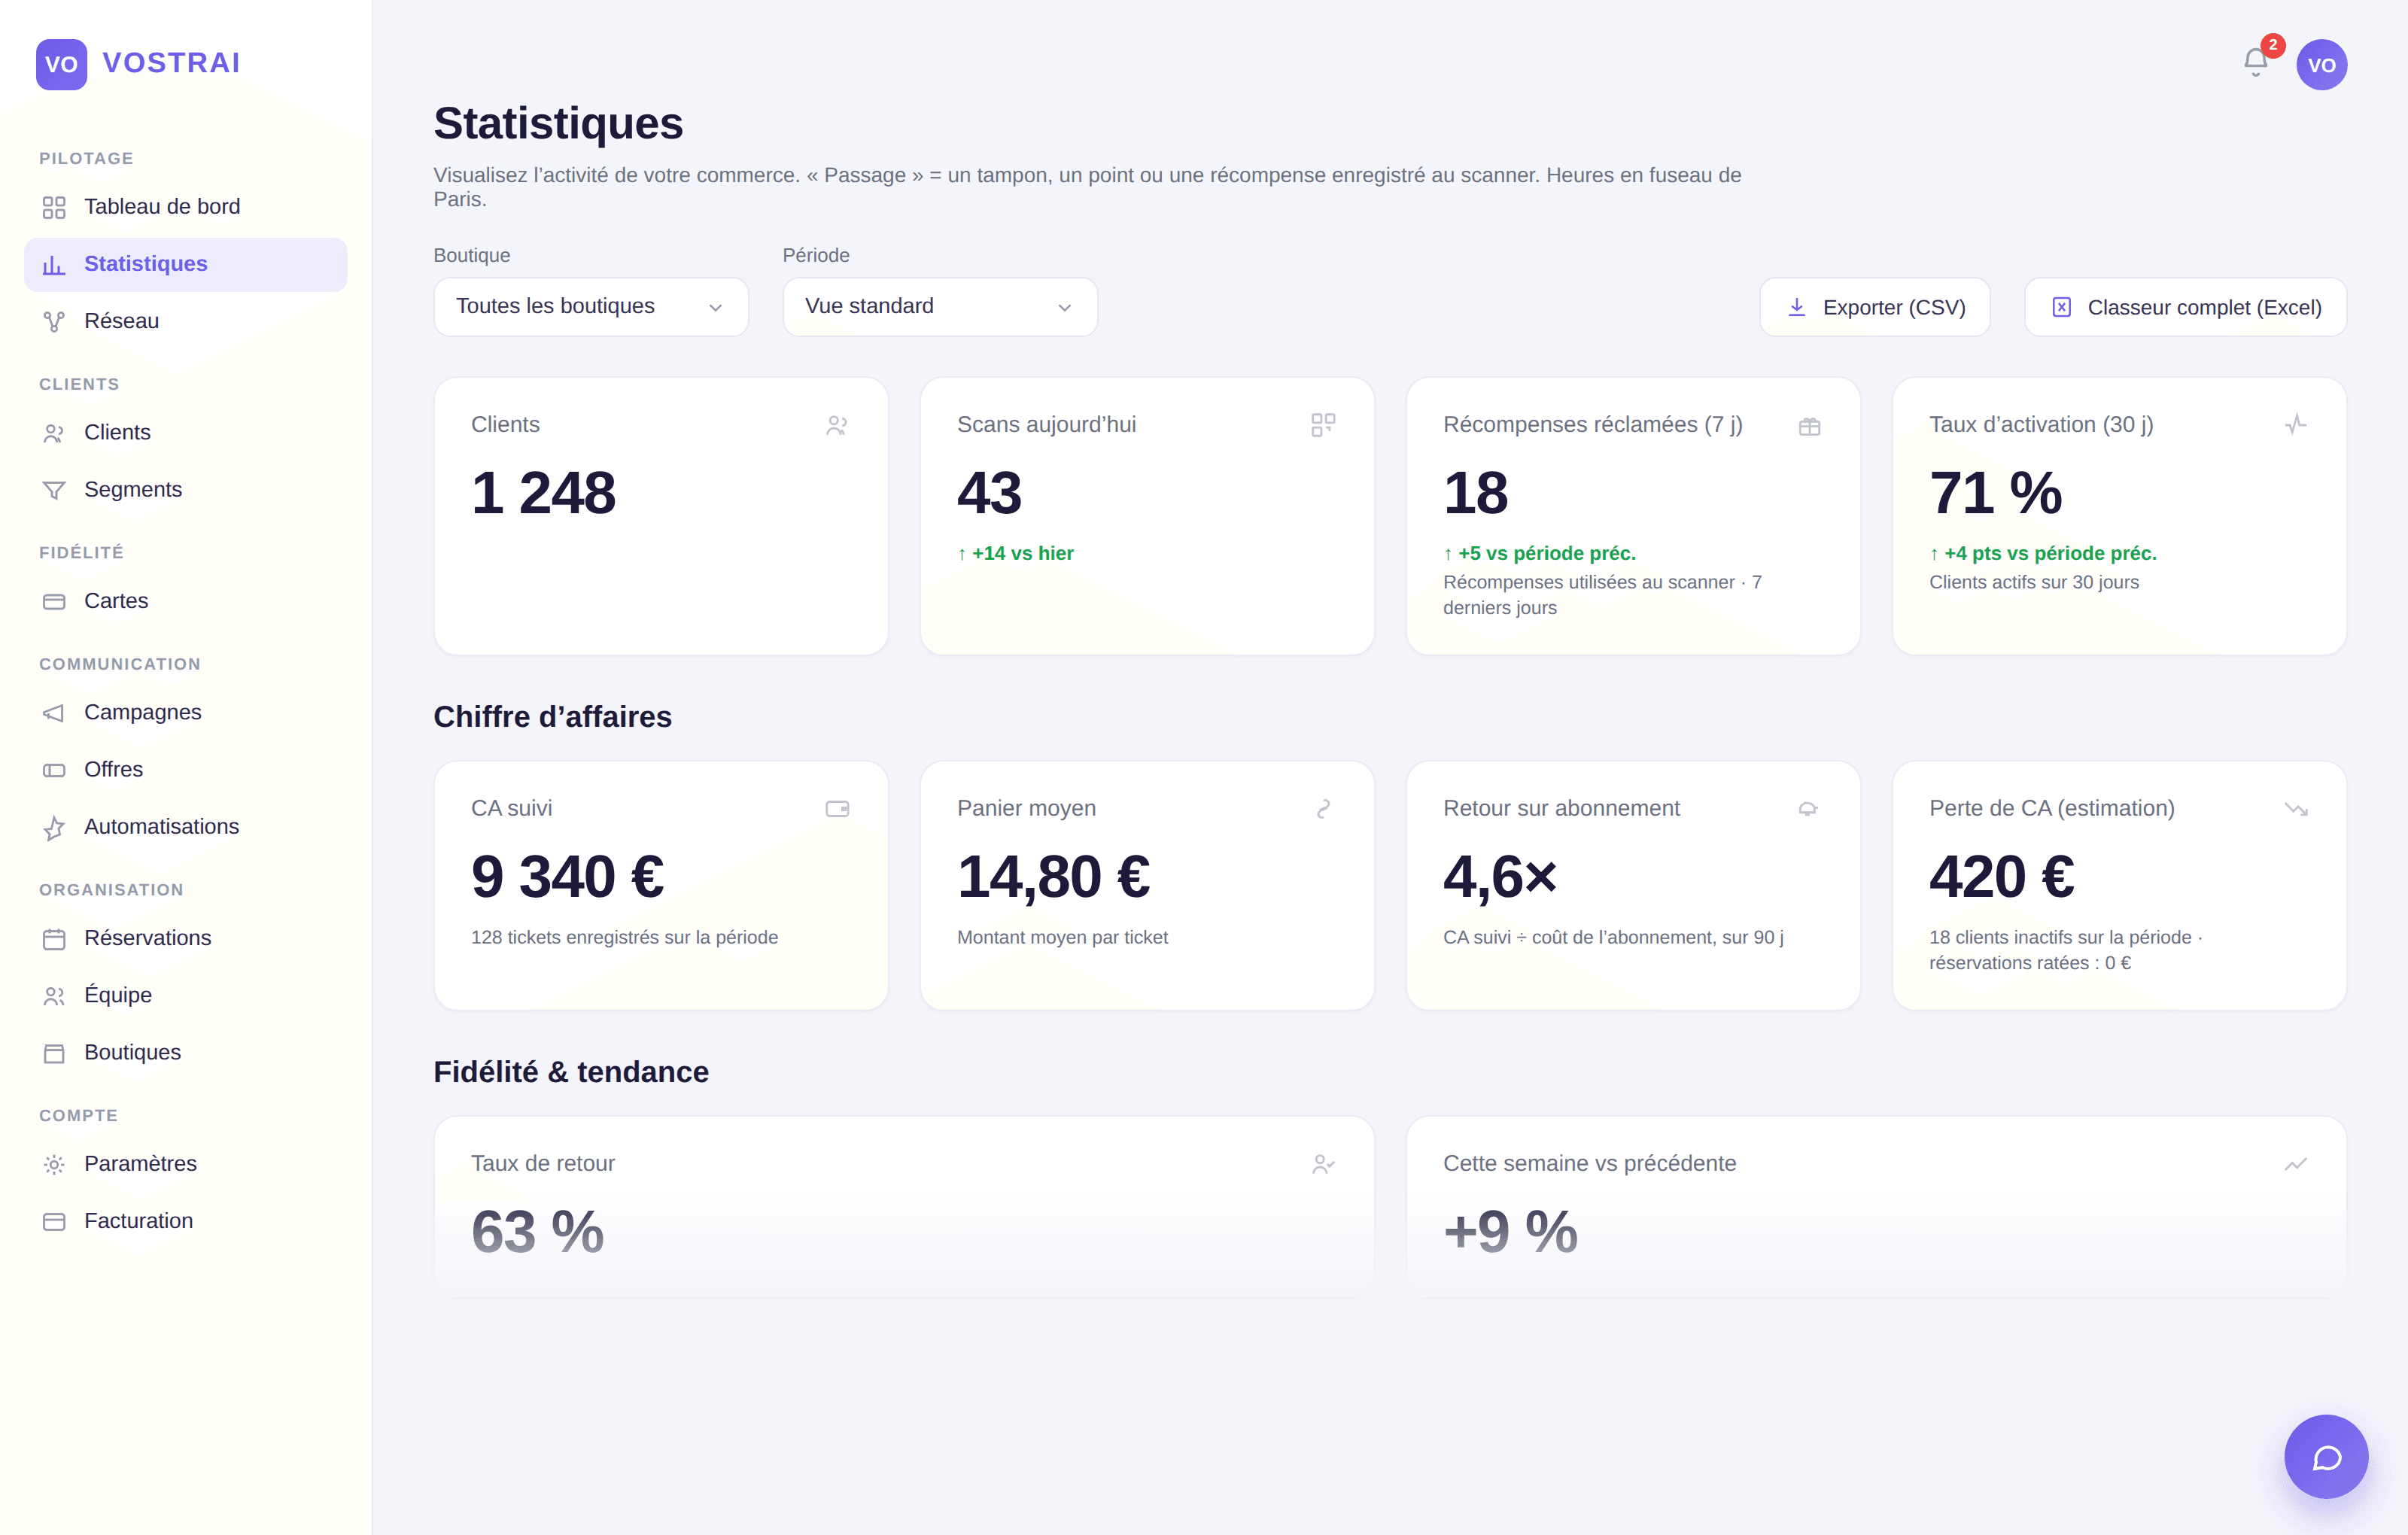Click the 4,6× value

pyautogui.click(x=1500, y=877)
